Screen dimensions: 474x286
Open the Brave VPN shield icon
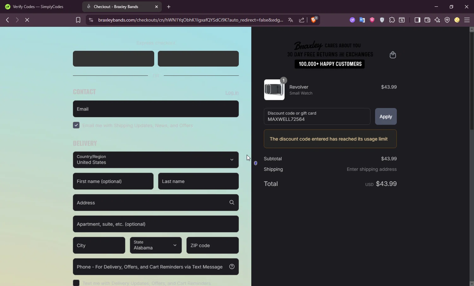[447, 20]
